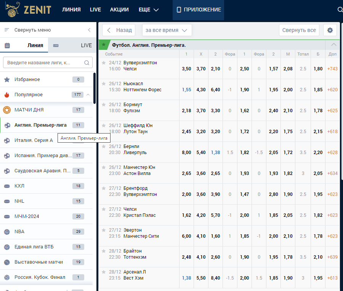The width and height of the screenshot is (343, 291).
Task: Click hockey puck icon beside МЧМ-2024
Action: (7, 216)
